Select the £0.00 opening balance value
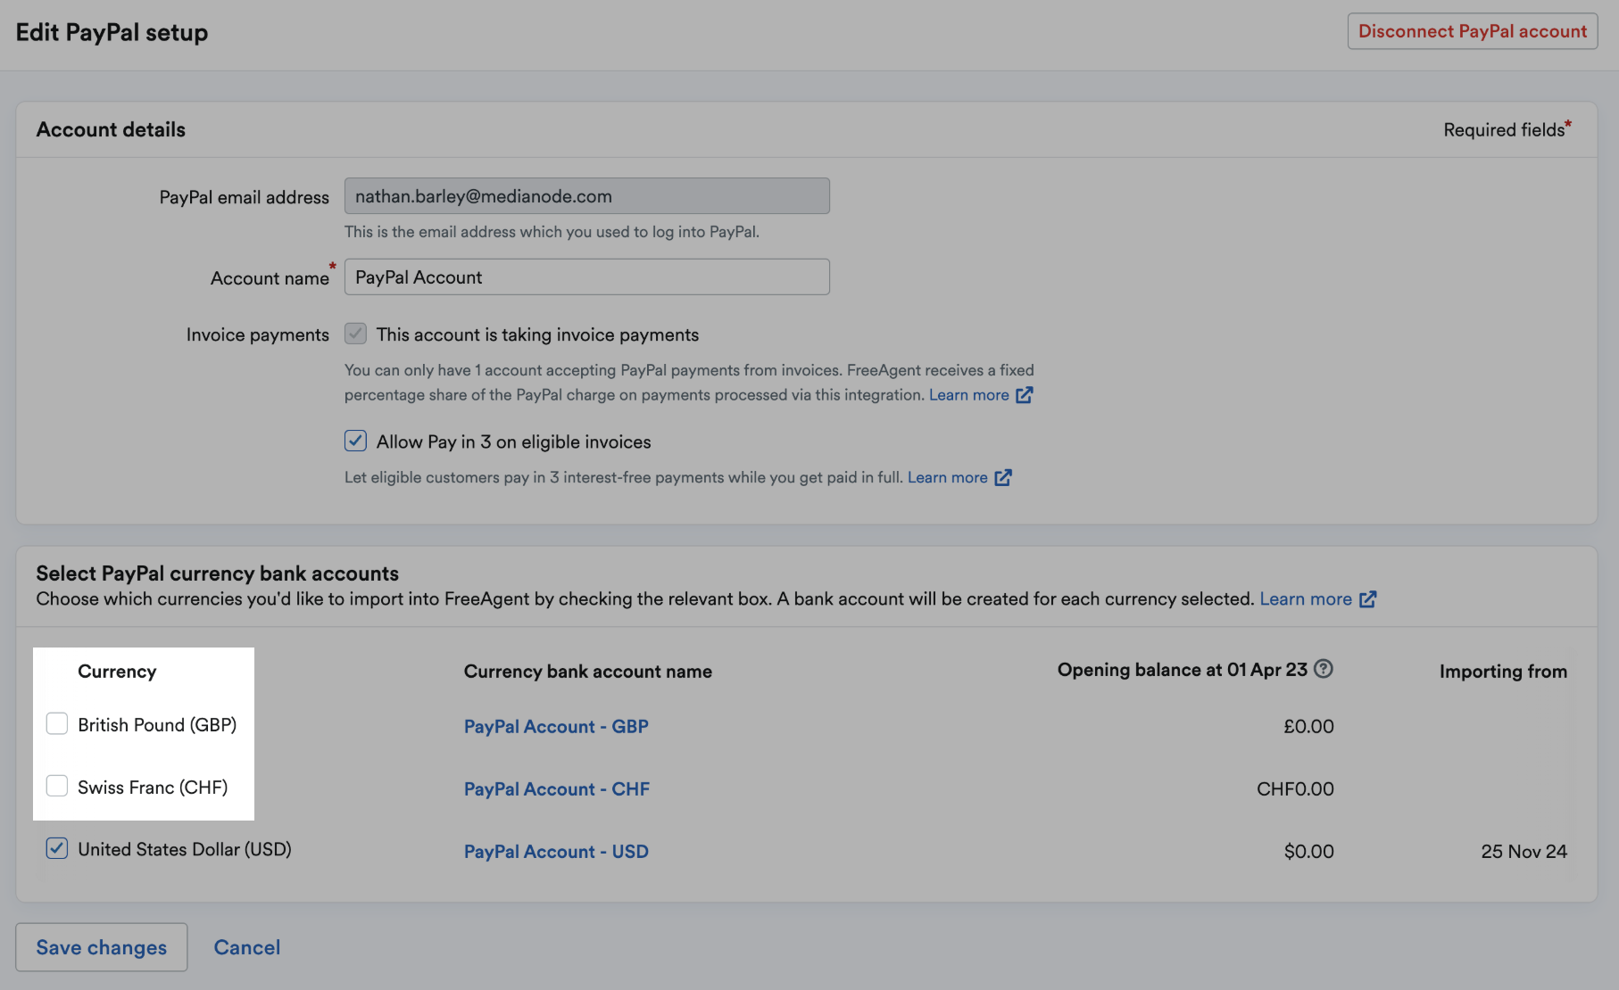 point(1308,727)
